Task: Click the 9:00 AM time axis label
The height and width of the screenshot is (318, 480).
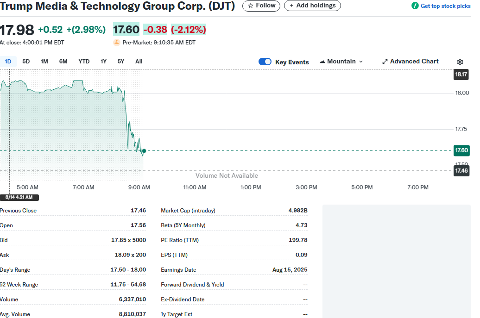Action: pyautogui.click(x=139, y=187)
